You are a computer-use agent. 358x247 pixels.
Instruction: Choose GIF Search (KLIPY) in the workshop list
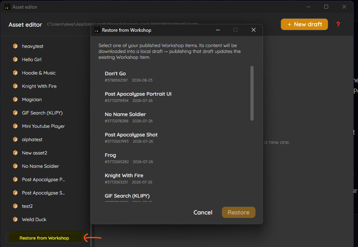(175, 196)
